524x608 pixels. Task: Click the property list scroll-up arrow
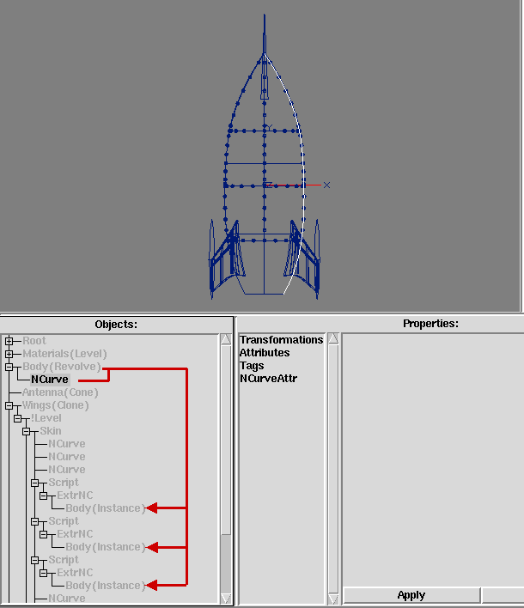(x=333, y=340)
